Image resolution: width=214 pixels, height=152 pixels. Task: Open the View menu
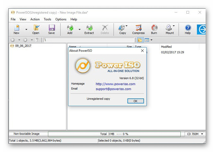pyautogui.click(x=23, y=19)
